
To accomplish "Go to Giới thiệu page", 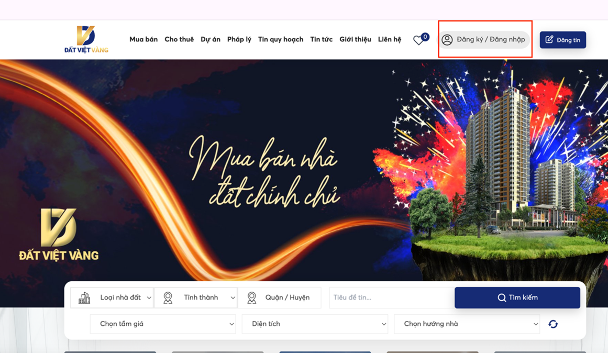I will 355,39.
